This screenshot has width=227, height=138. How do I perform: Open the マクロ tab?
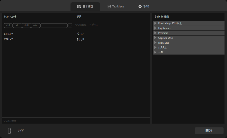tap(144, 7)
